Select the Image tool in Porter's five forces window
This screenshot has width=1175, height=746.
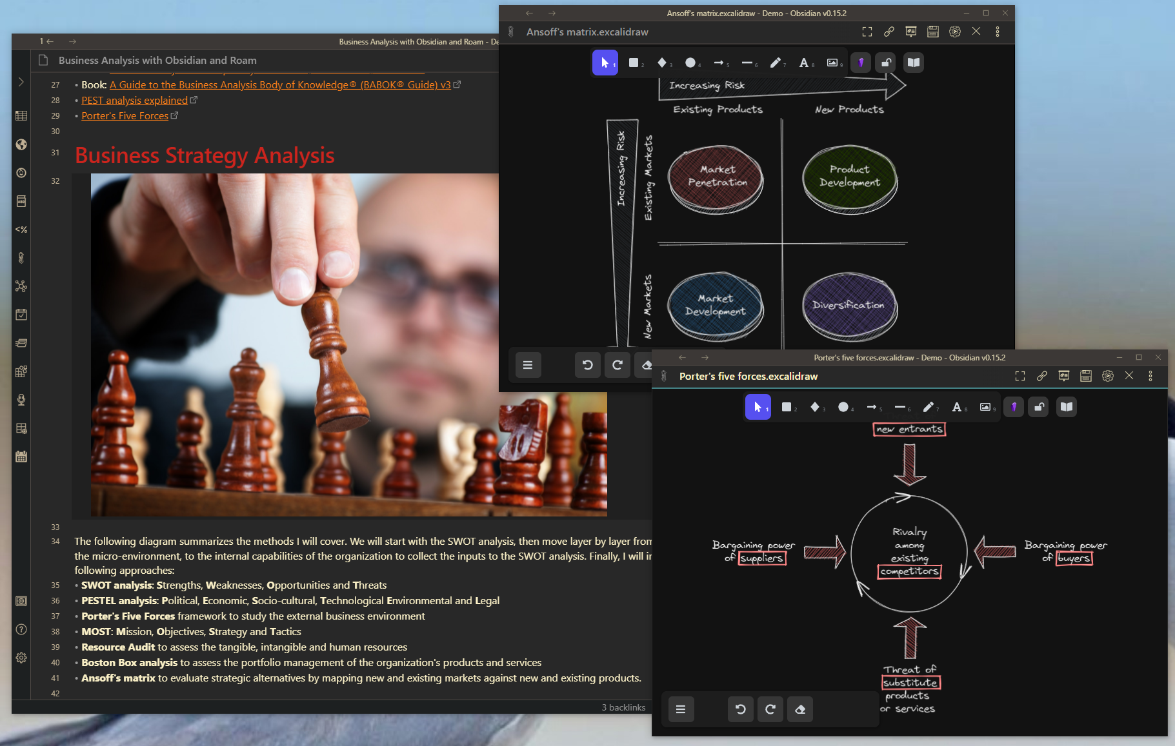pyautogui.click(x=985, y=407)
